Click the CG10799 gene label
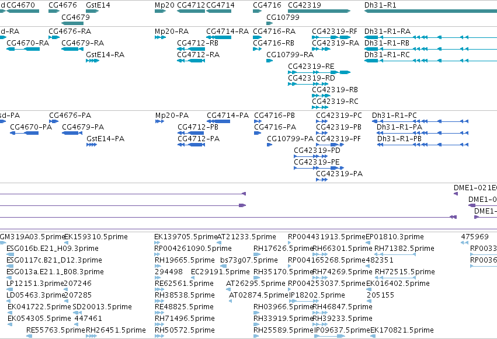The image size is (497, 339). (x=283, y=17)
